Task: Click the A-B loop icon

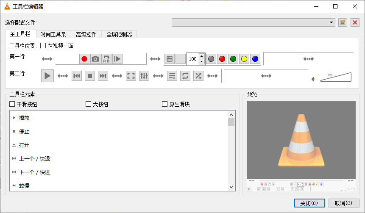Action: 106,59
